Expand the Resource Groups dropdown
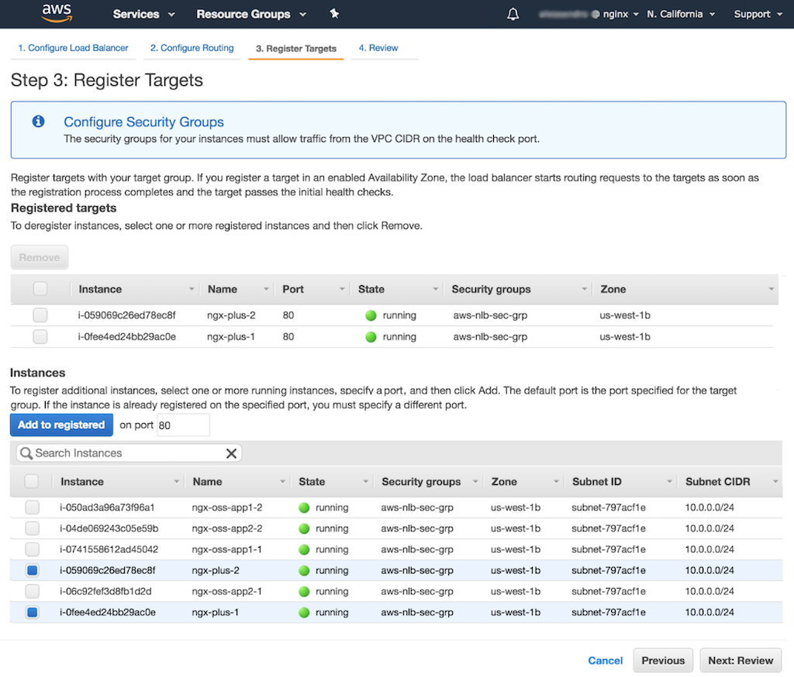The width and height of the screenshot is (794, 677). pos(250,14)
